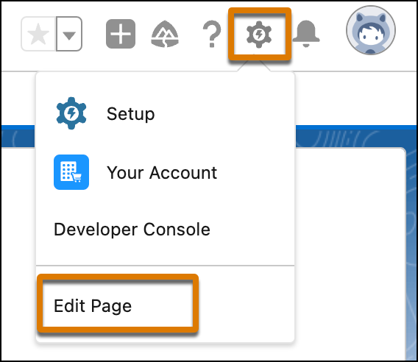
Task: Click the white header space left of the star
Action: click(11, 34)
